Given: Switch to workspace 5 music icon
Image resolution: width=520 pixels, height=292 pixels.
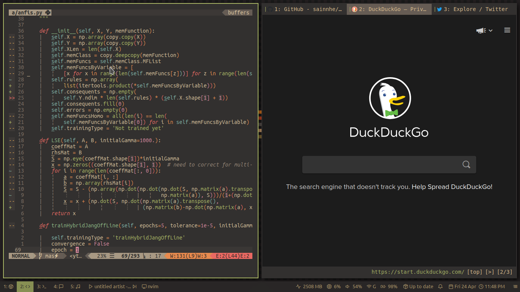Looking at the screenshot, I should click(x=75, y=286).
